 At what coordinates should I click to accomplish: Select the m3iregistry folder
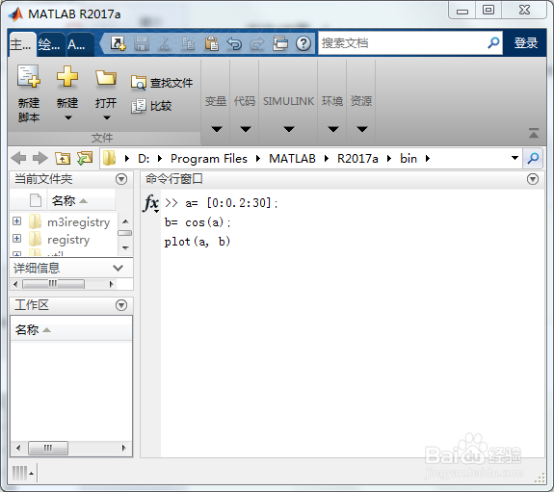pos(78,222)
